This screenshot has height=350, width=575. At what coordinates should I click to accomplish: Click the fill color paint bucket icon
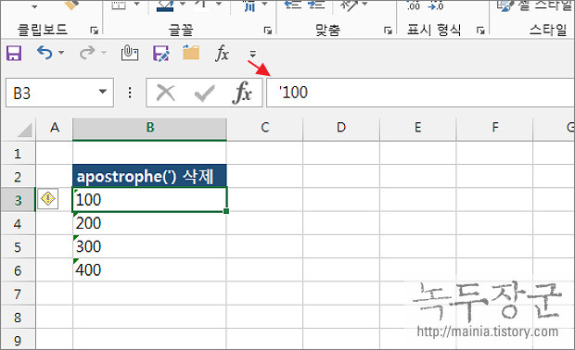pyautogui.click(x=165, y=6)
